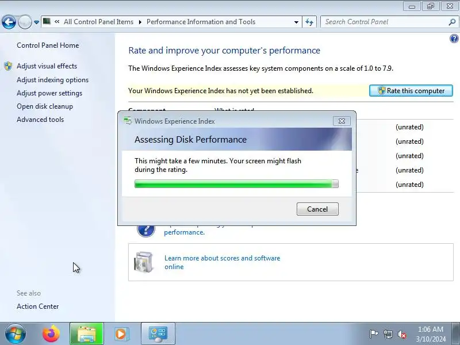
Task: Click the Windows Experience Index dialog title icon
Action: tap(128, 121)
